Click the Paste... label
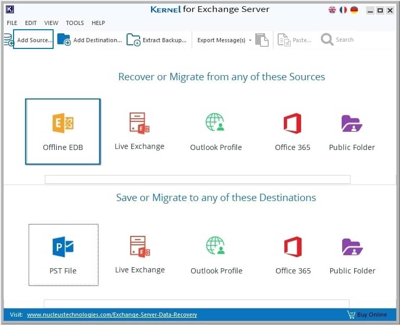 [x=302, y=40]
